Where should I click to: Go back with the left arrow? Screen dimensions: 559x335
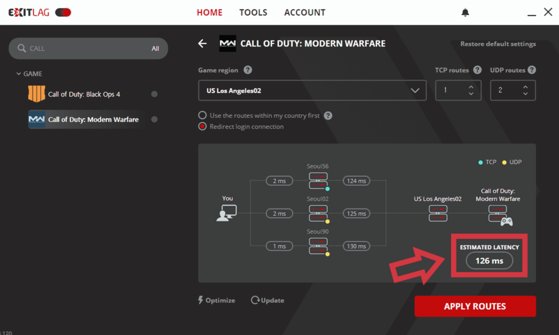point(203,43)
